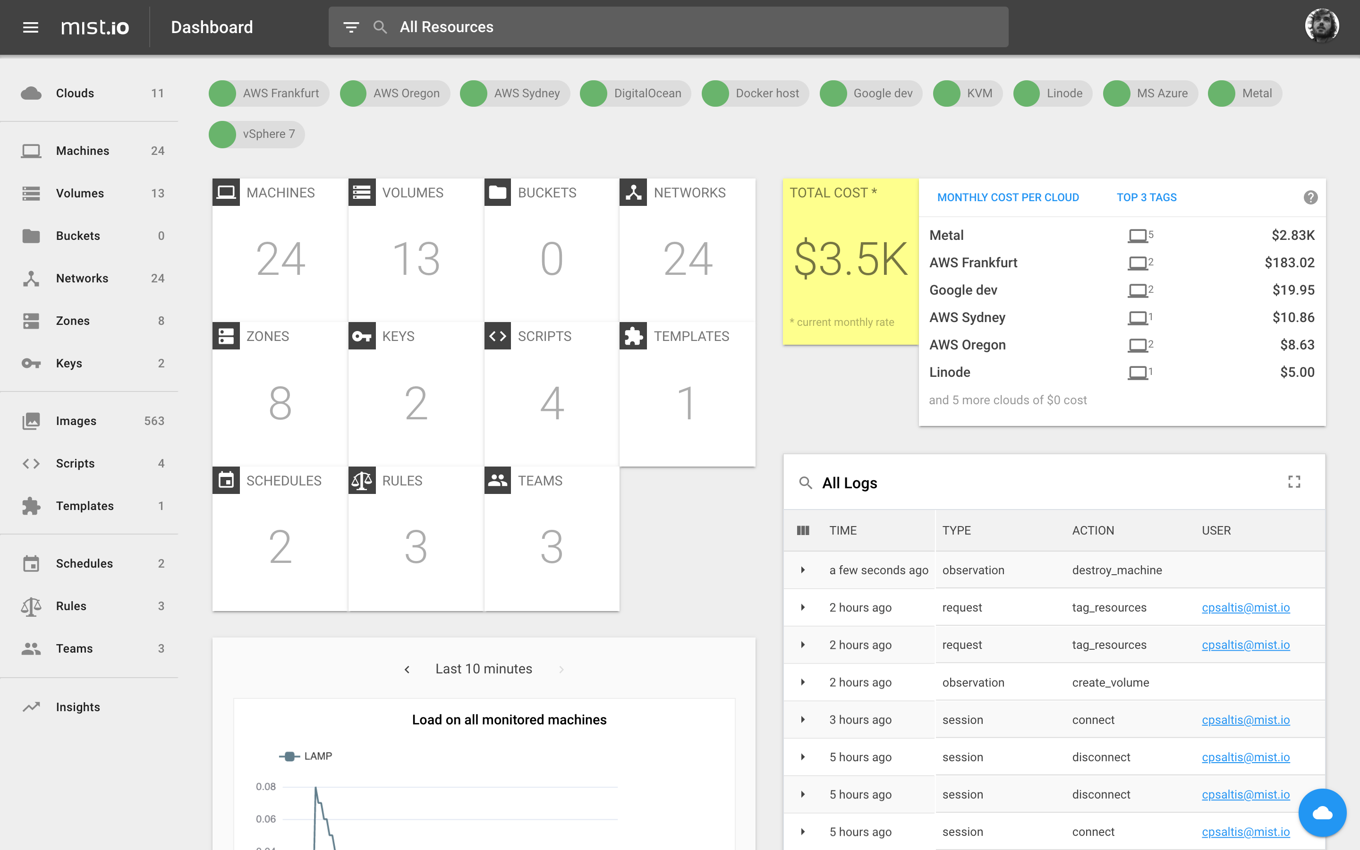The width and height of the screenshot is (1360, 850).
Task: Open the Volumes dashboard tile icon
Action: (x=362, y=192)
